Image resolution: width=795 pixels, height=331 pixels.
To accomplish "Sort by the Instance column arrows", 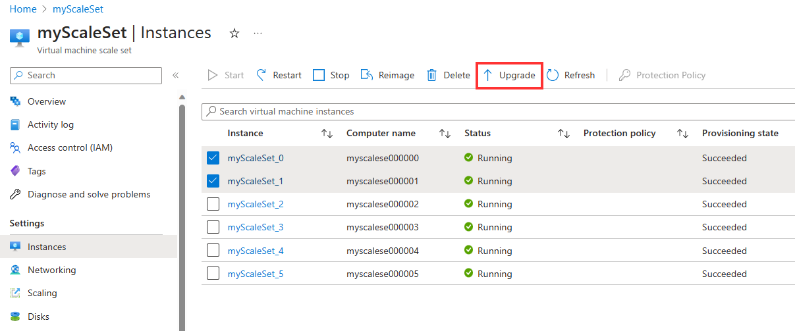I will [327, 134].
